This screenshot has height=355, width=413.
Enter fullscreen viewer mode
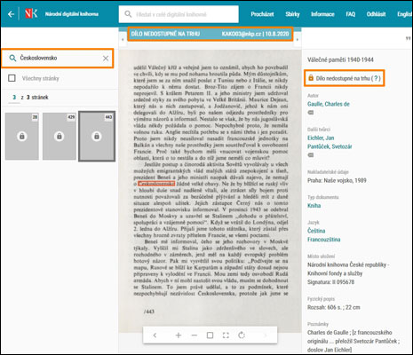pos(226,335)
